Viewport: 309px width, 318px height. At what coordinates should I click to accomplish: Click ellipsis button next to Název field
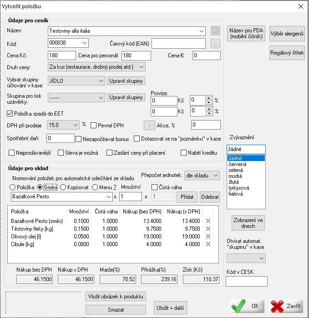pos(216,31)
